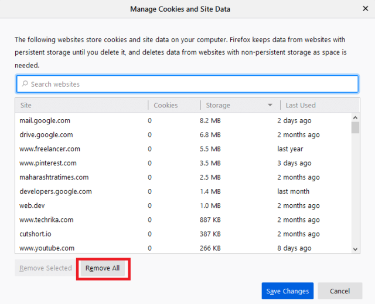Image resolution: width=375 pixels, height=304 pixels.
Task: Click the 887 KB storage value
Action: 210,219
